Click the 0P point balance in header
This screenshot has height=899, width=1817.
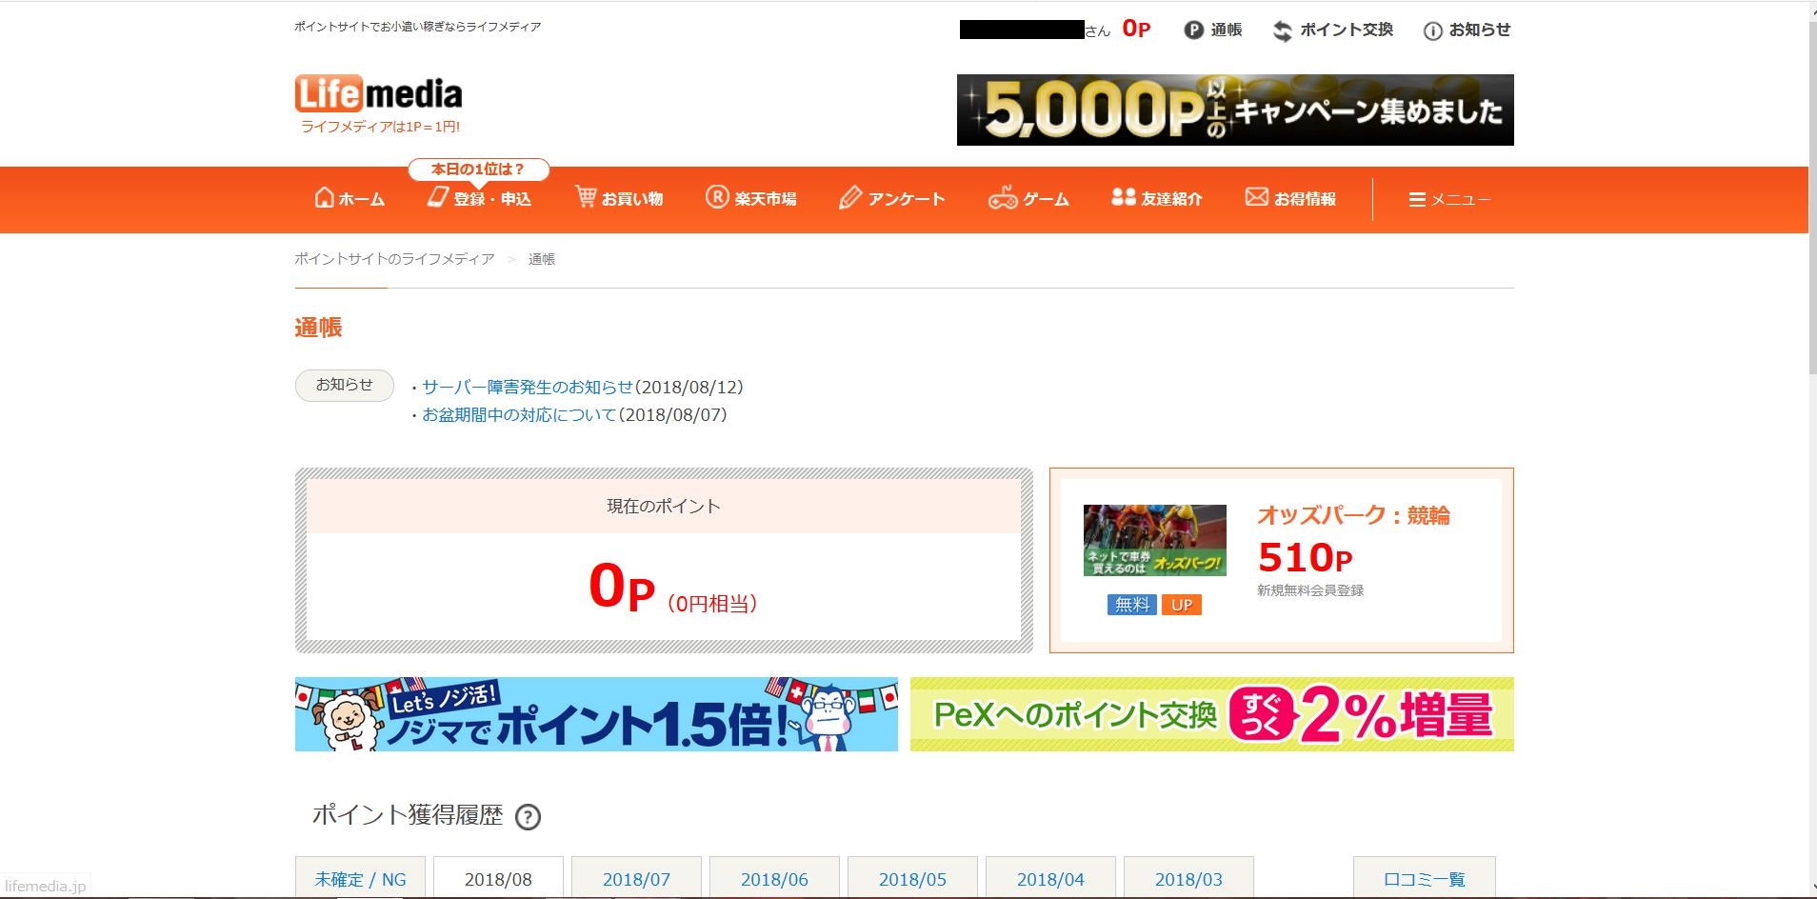(1136, 29)
